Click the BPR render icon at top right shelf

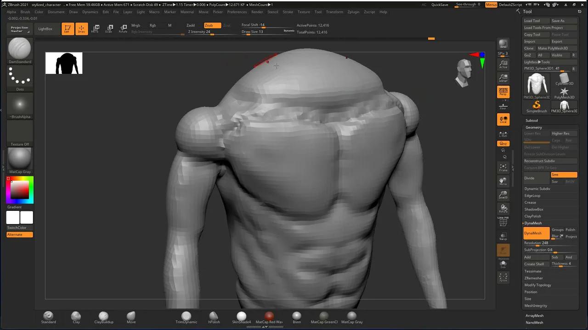(x=503, y=44)
